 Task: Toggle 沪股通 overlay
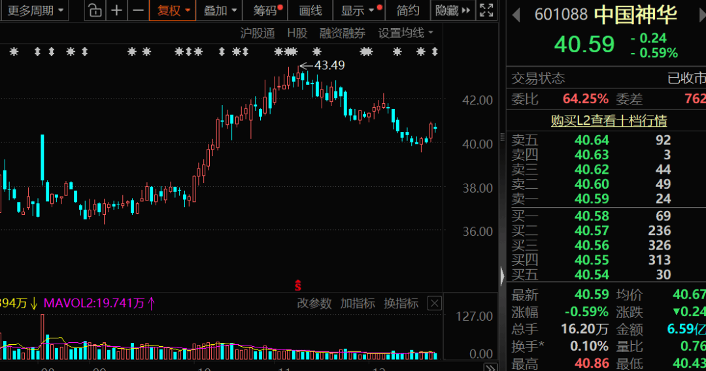click(x=258, y=33)
